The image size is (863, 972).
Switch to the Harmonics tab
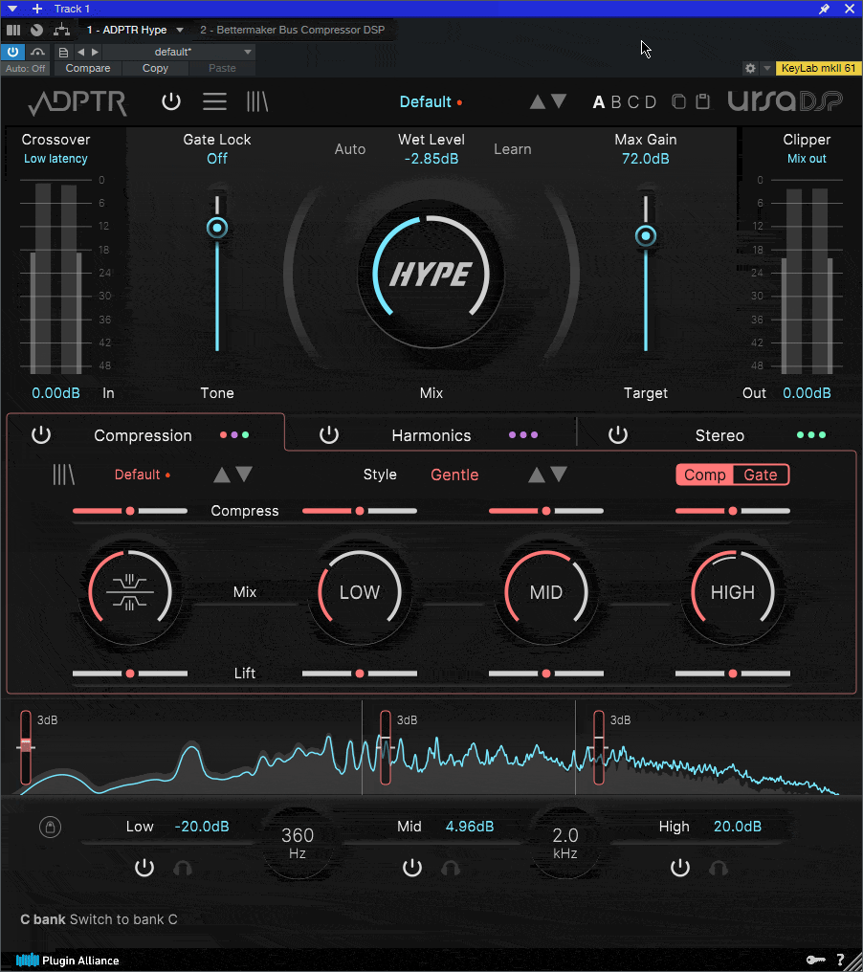tap(431, 436)
